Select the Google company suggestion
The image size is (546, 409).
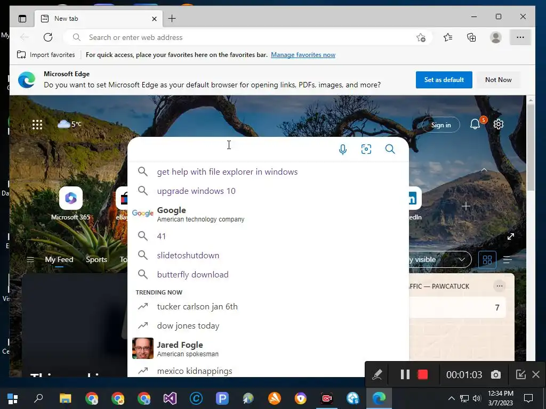click(268, 214)
